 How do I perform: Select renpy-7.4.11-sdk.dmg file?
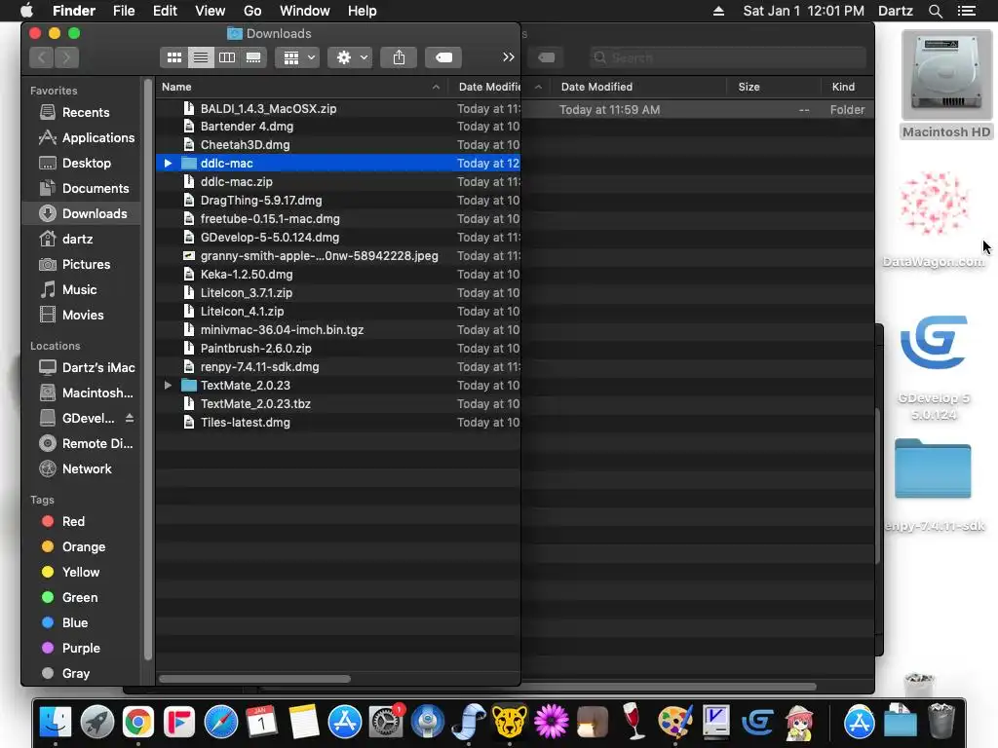(x=338, y=367)
